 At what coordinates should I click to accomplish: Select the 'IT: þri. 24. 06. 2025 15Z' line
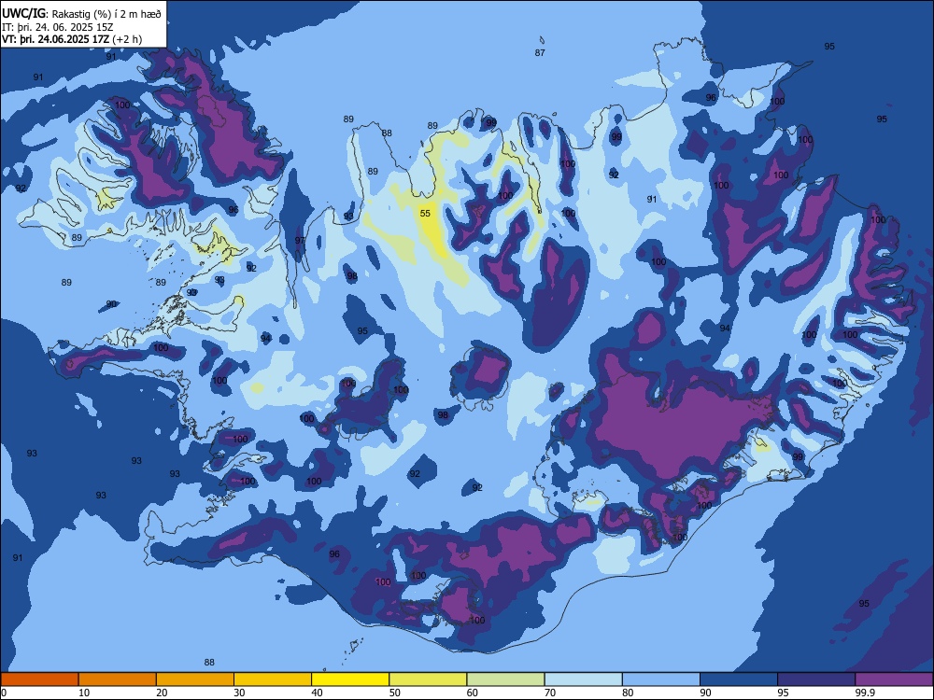57,27
